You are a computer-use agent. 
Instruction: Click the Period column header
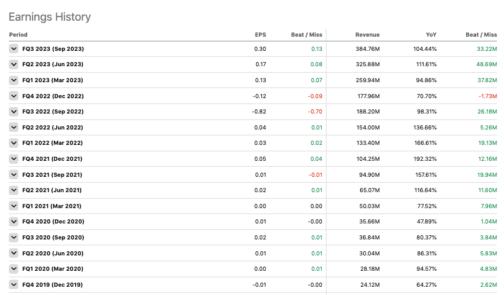(x=18, y=35)
